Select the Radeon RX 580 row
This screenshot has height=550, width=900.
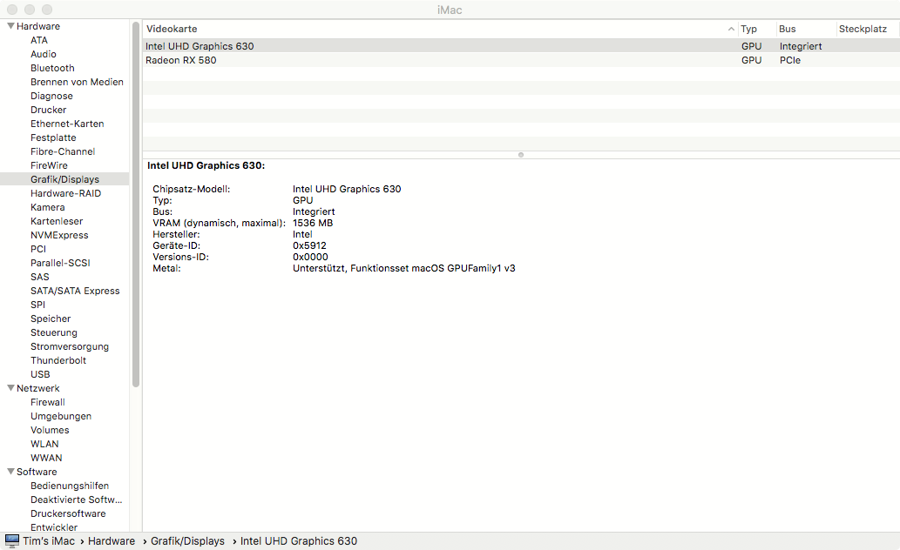coord(521,60)
